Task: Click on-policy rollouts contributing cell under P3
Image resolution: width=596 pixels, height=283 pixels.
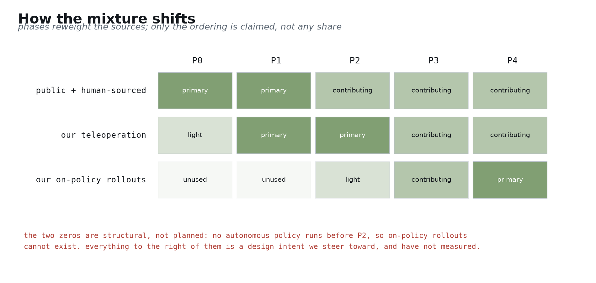Action: pyautogui.click(x=431, y=180)
